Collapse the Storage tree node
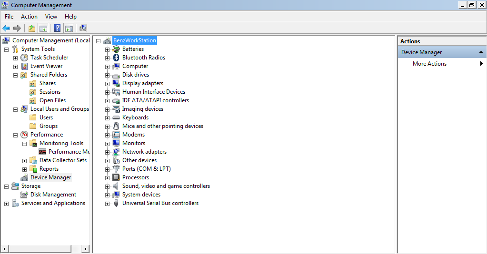 coord(6,186)
